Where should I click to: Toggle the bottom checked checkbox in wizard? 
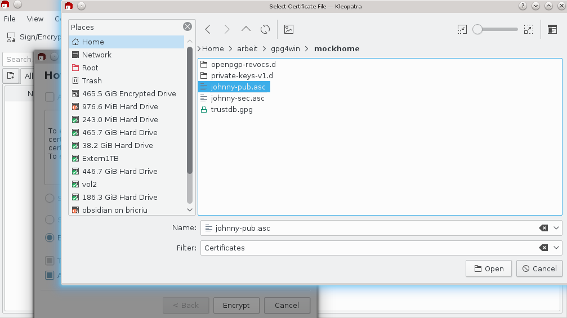(x=50, y=275)
